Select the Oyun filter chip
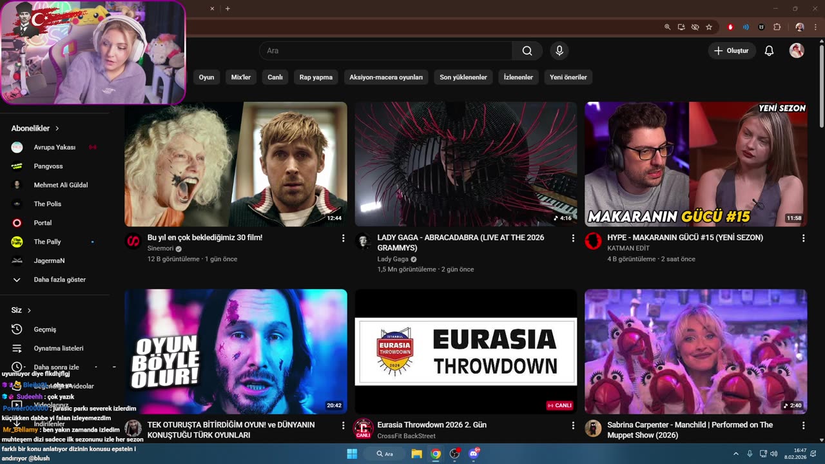 point(206,77)
